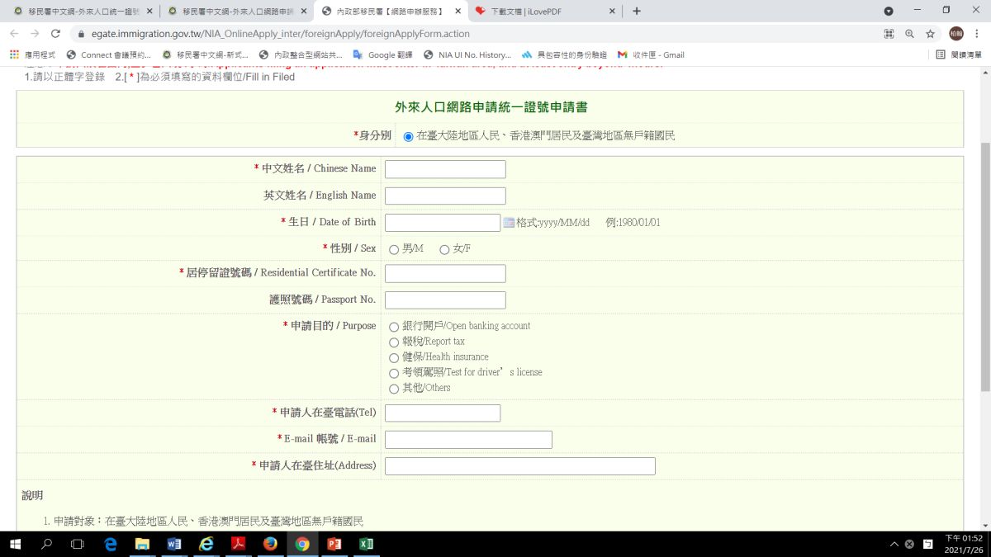Click the Chinese Name input field

(x=445, y=169)
